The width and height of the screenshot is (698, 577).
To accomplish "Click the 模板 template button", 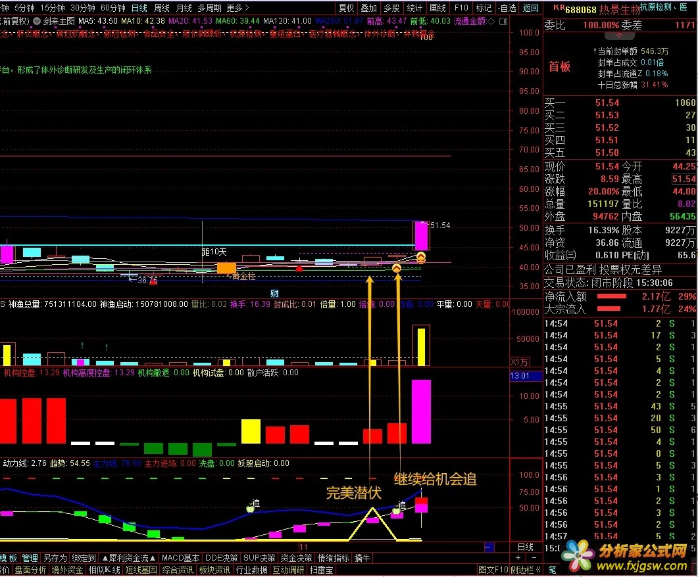I will [9, 558].
